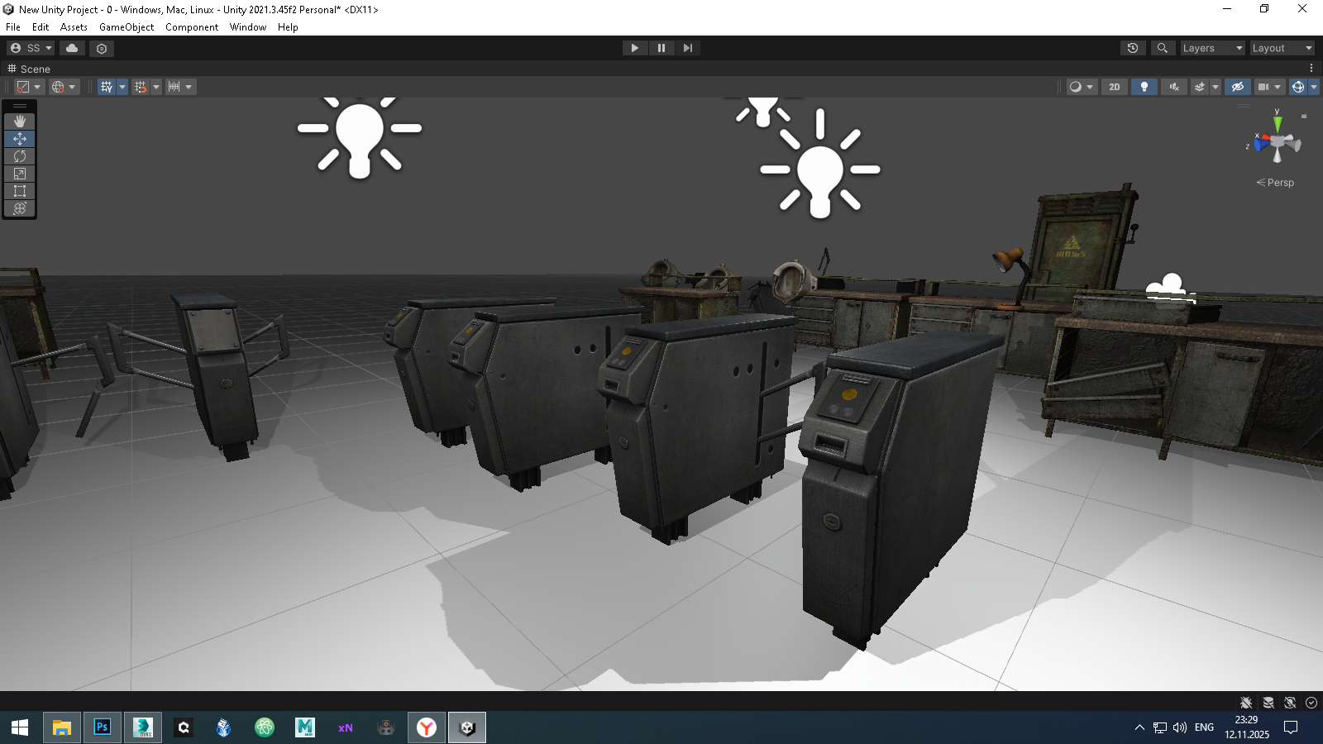
Task: Select the combined Transform tool
Action: click(20, 208)
